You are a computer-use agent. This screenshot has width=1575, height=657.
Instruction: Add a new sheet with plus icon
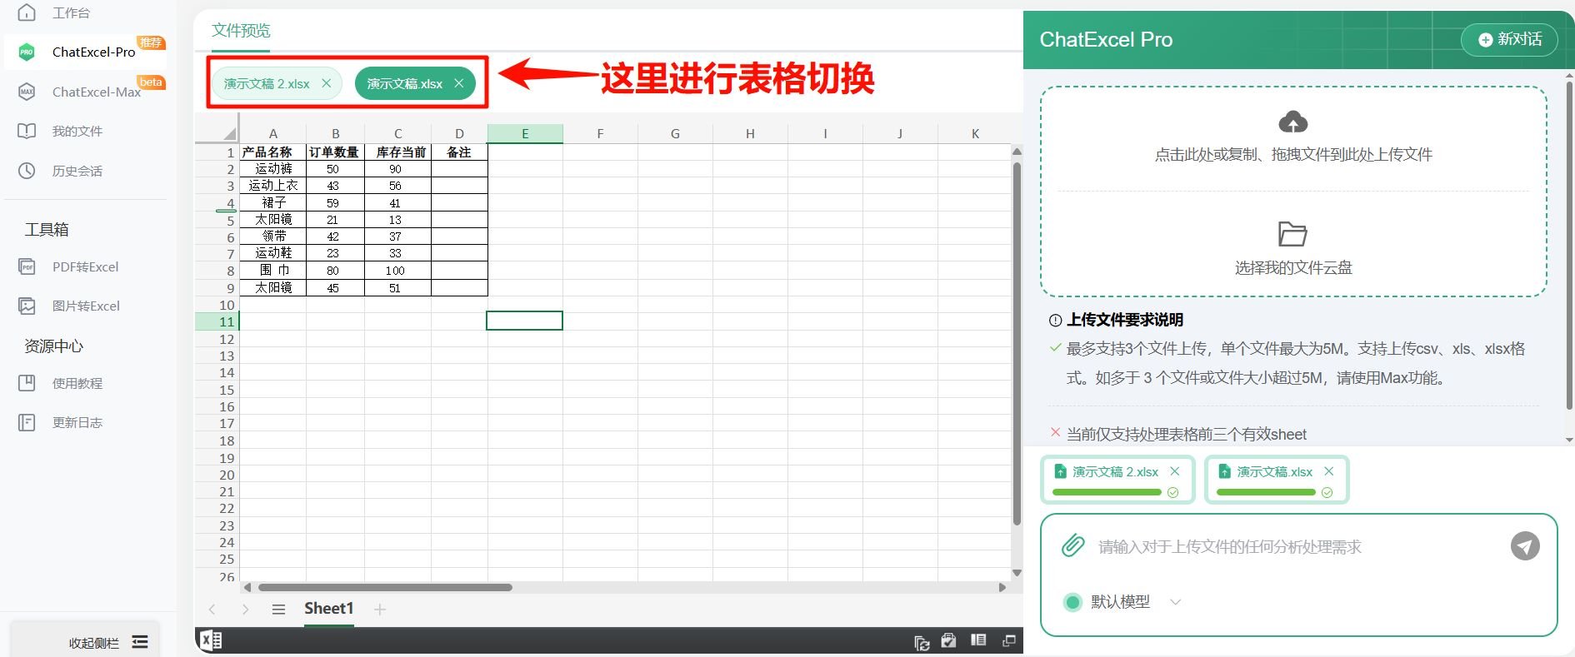tap(380, 610)
